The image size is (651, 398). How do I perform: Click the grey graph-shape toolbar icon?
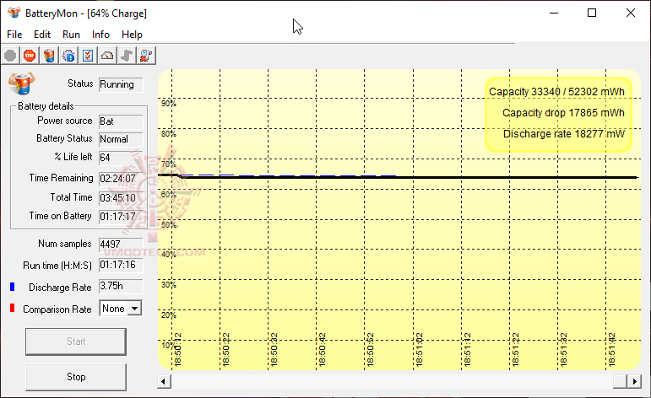(127, 56)
